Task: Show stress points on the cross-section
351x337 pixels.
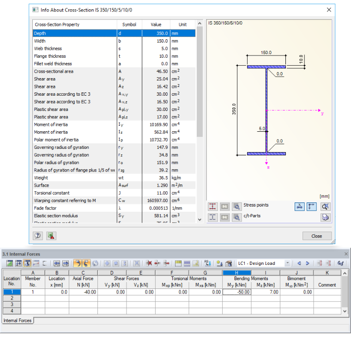Action: click(x=212, y=206)
